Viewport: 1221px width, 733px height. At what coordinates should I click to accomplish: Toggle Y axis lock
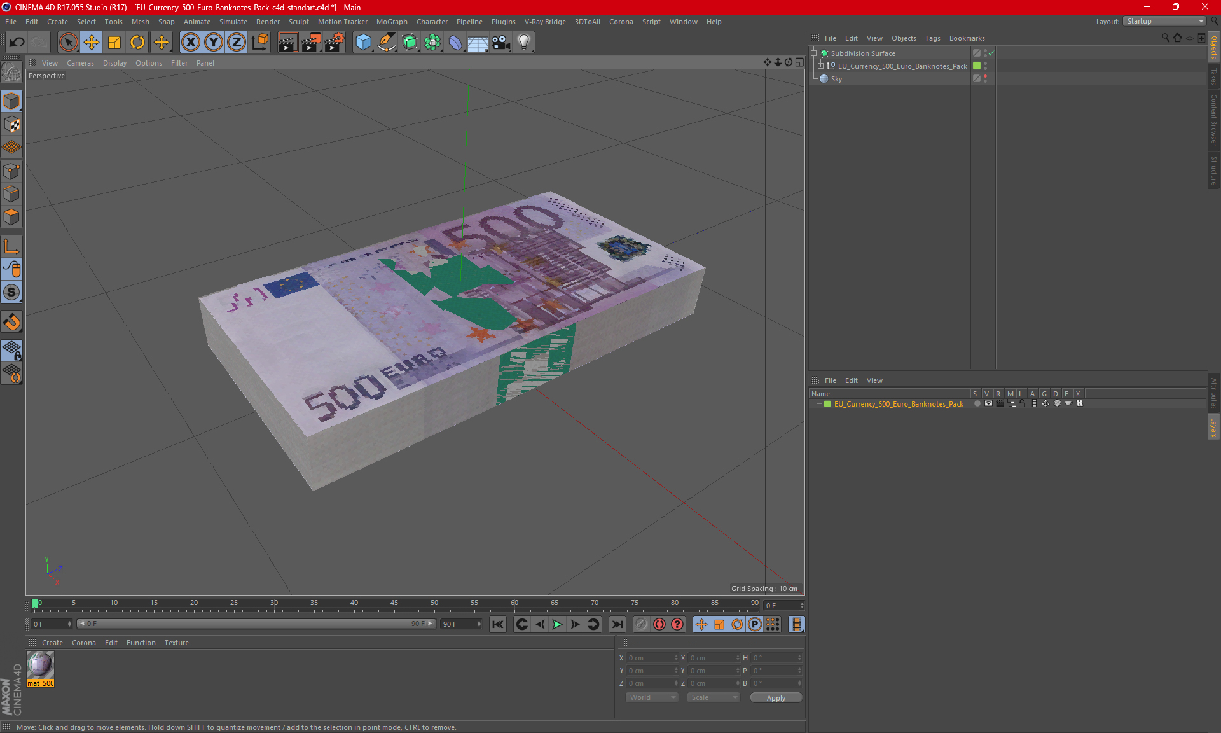214,42
